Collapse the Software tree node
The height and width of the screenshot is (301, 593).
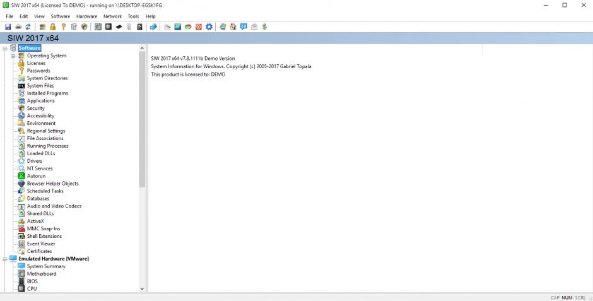[5, 49]
